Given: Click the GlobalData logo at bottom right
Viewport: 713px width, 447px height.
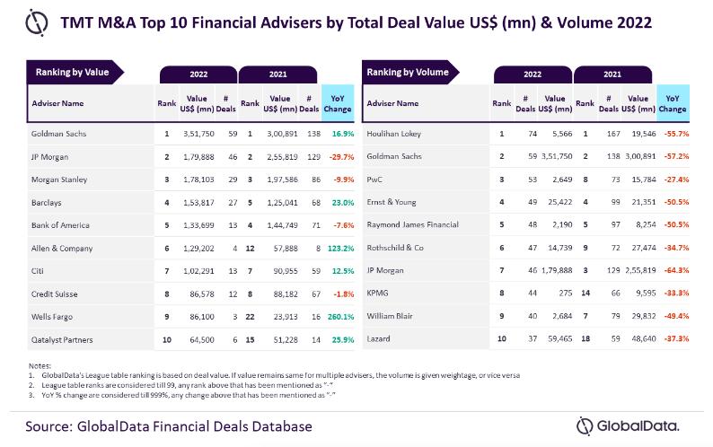Looking at the screenshot, I should click(628, 424).
